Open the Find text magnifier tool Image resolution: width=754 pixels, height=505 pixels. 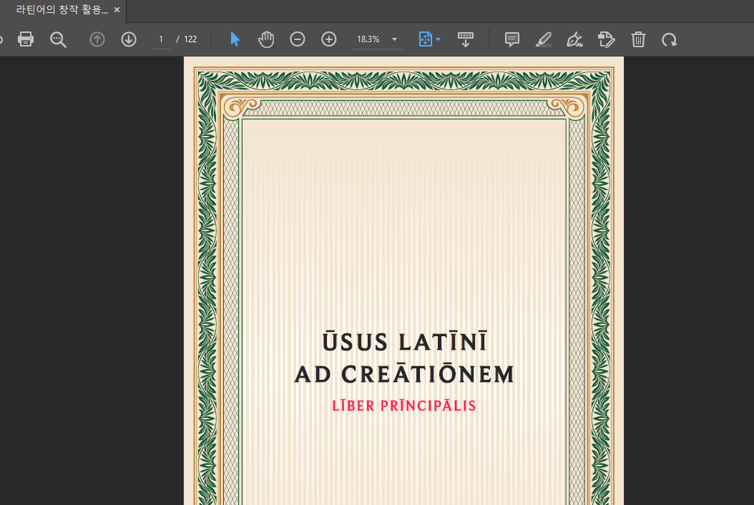point(58,39)
